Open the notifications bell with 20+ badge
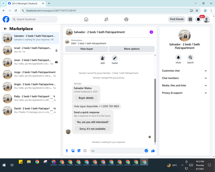 (x=198, y=19)
